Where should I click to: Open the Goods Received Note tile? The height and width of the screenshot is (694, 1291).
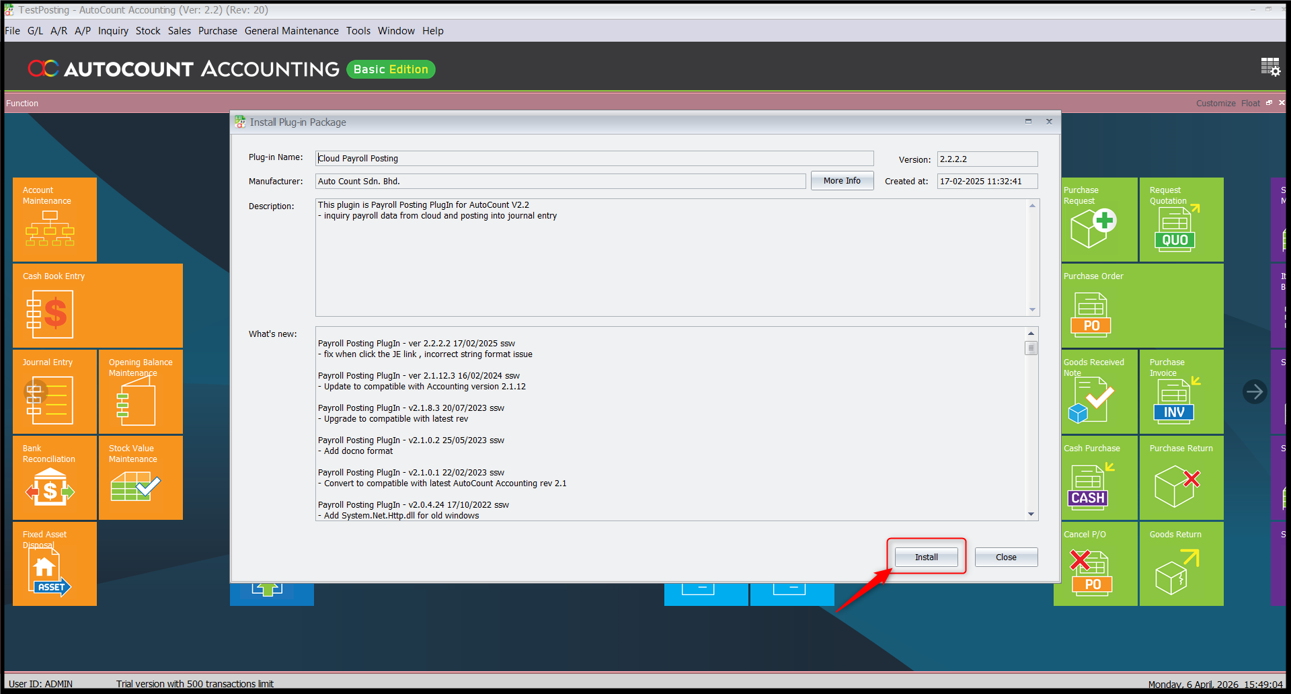click(x=1099, y=391)
